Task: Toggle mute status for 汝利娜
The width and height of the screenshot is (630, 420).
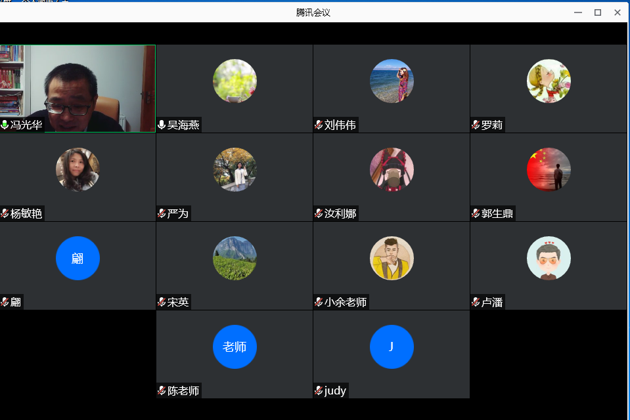Action: [x=318, y=213]
